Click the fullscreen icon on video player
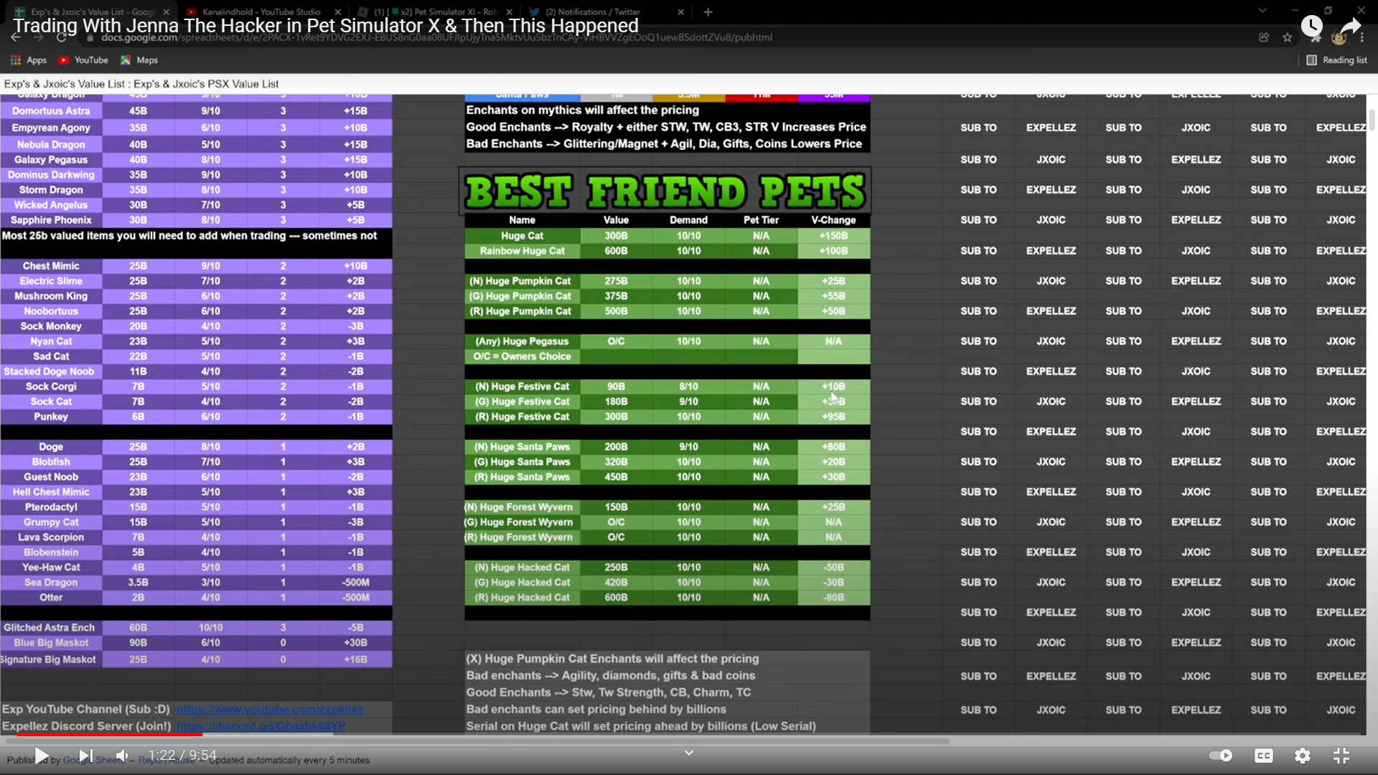 (1342, 755)
